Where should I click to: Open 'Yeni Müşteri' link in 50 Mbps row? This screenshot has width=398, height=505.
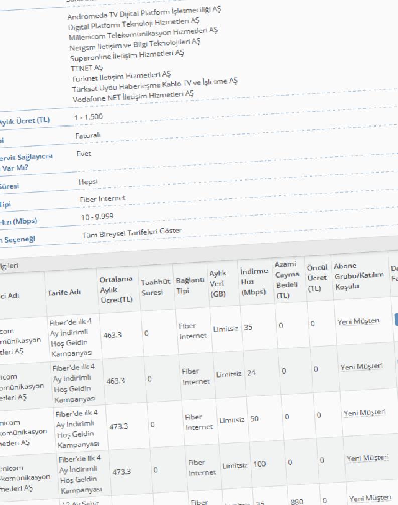pos(364,413)
